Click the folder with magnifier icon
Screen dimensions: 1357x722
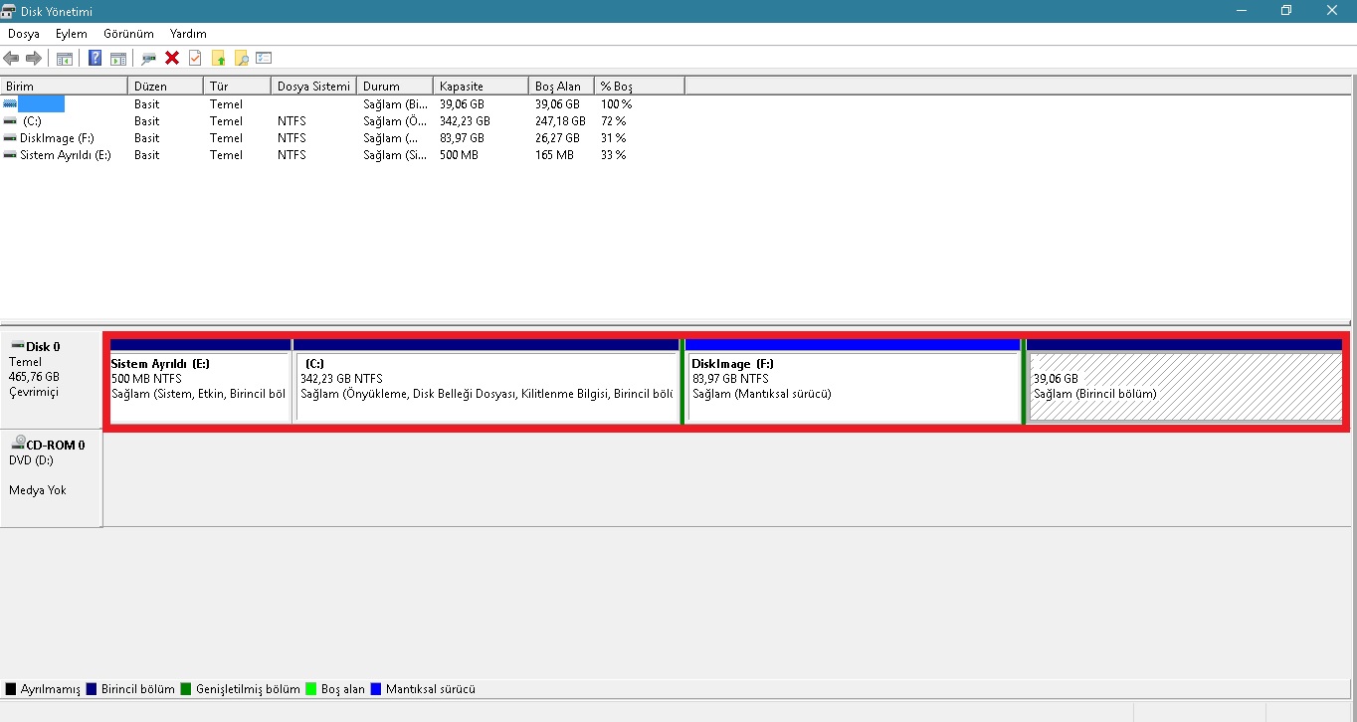tap(241, 58)
